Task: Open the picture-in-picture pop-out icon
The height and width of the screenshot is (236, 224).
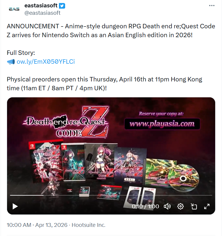Action: [194, 206]
